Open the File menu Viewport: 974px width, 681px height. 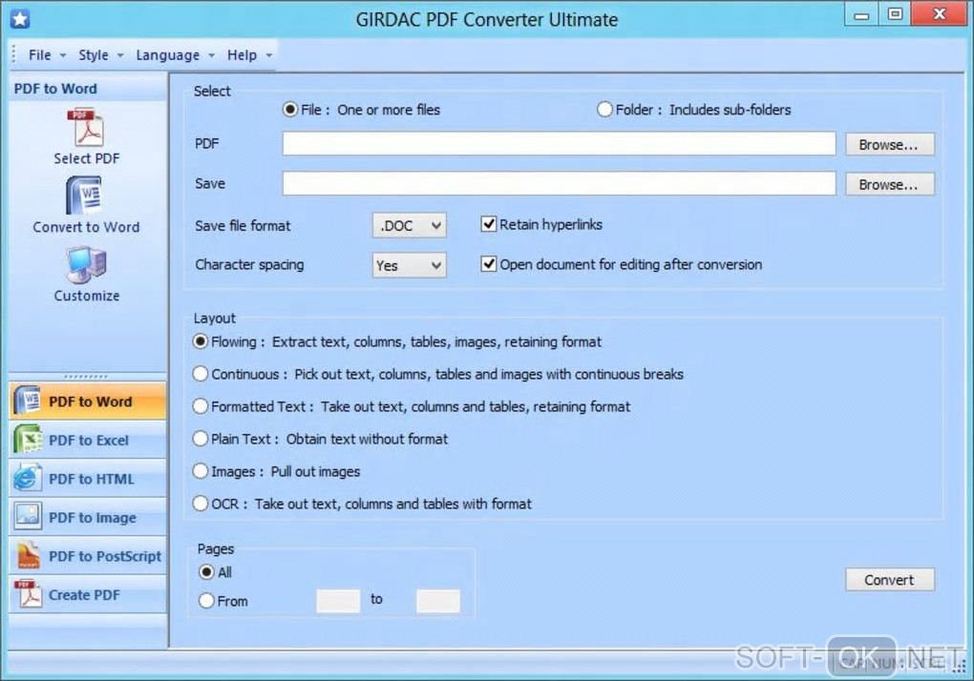46,55
